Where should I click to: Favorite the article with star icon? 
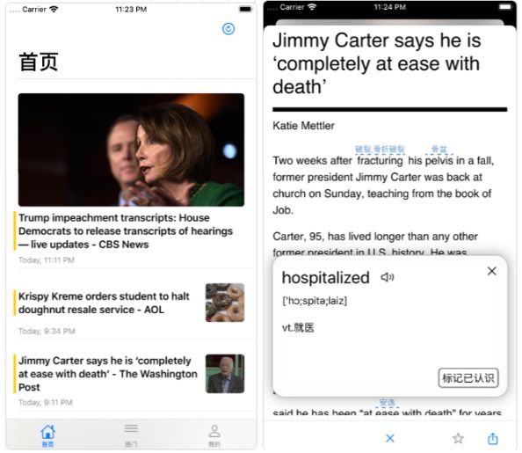pyautogui.click(x=458, y=438)
